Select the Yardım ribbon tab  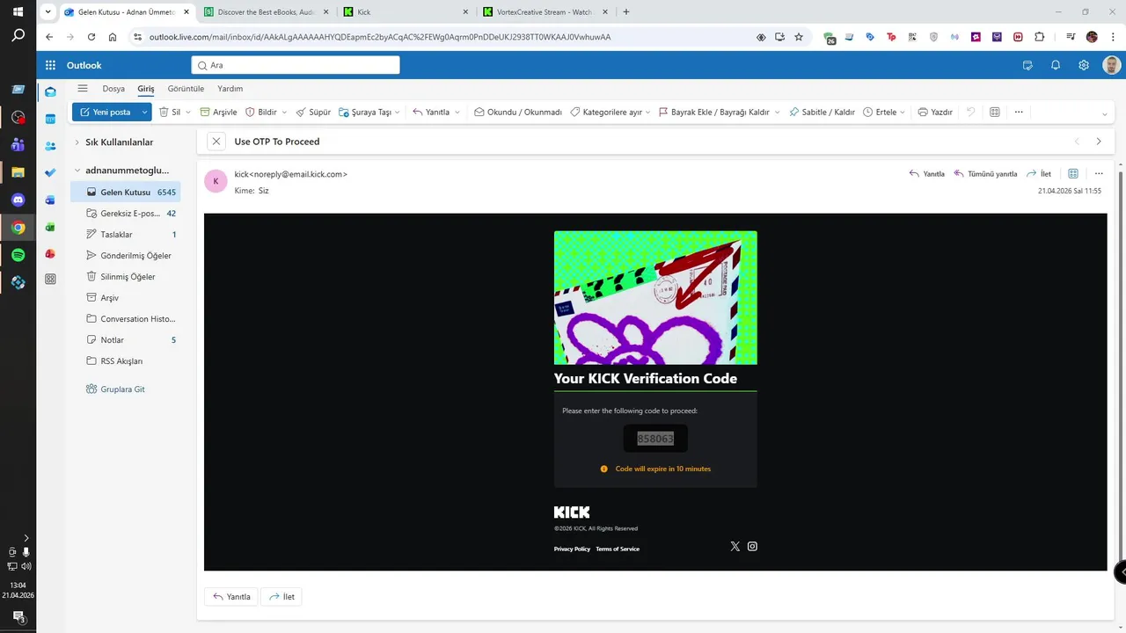[x=230, y=89]
